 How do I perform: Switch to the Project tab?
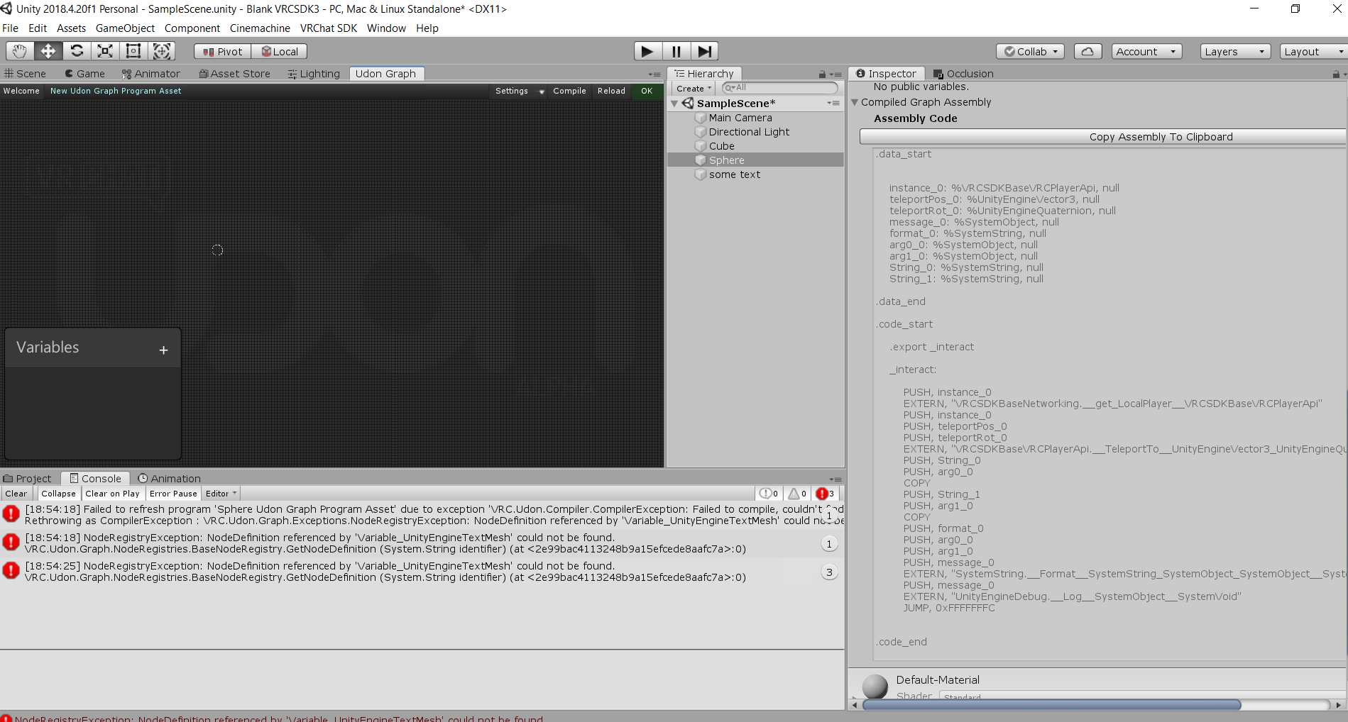pos(28,479)
